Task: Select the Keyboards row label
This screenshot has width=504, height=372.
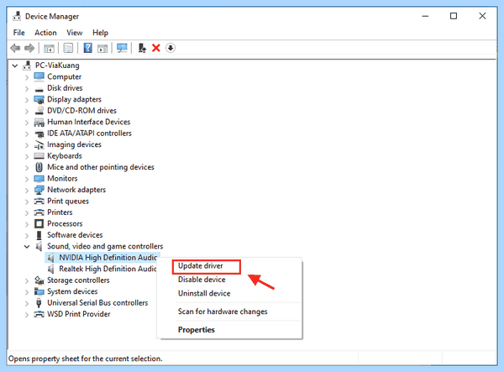Action: 65,156
